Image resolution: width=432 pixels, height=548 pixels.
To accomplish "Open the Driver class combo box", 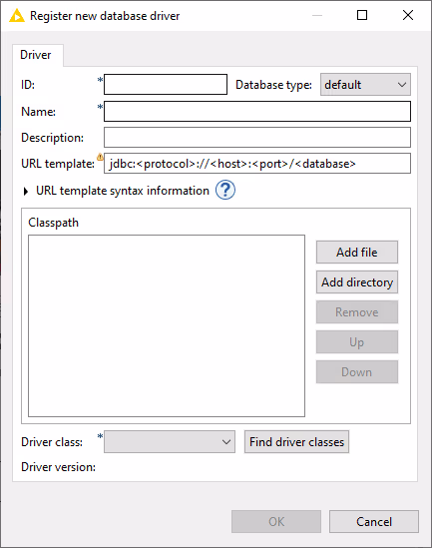I will click(x=170, y=442).
